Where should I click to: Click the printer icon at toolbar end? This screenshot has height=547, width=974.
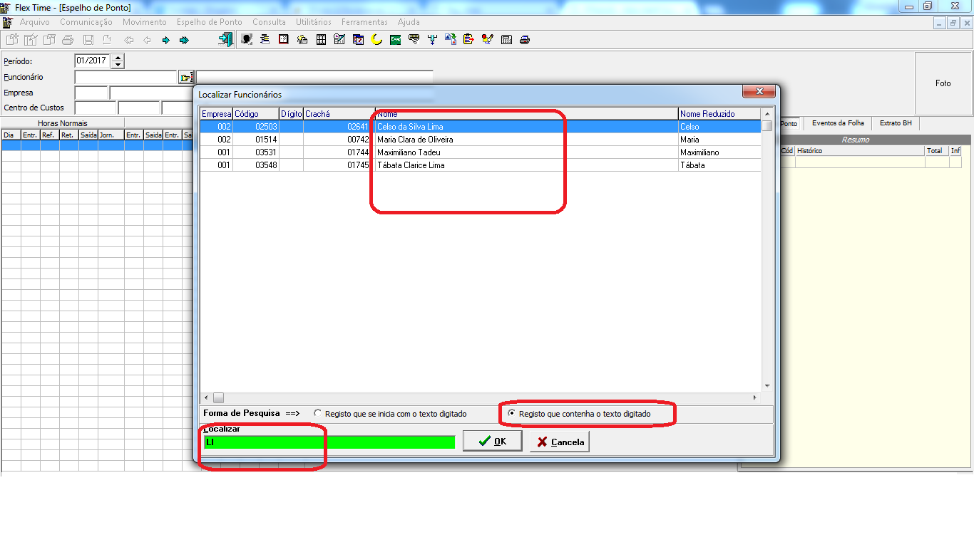point(525,40)
